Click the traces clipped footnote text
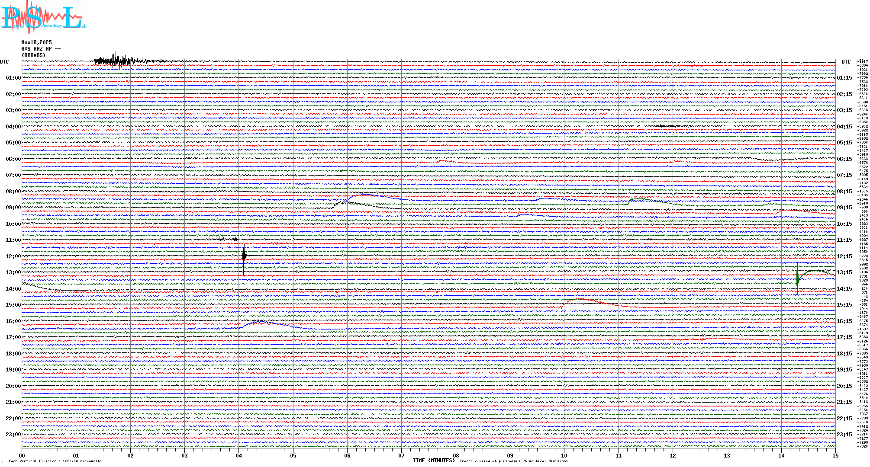This screenshot has height=467, width=870. click(x=513, y=461)
